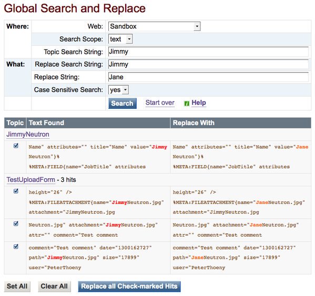
Task: Open the JimmyNeutron topic link
Action: pos(28,135)
